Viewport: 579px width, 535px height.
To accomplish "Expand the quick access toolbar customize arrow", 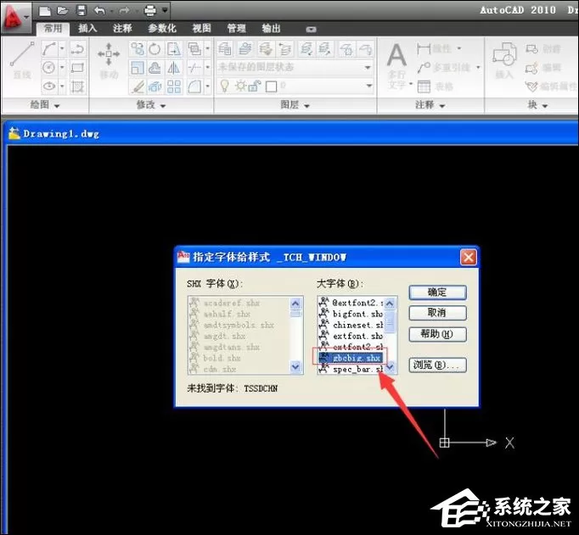I will (165, 10).
